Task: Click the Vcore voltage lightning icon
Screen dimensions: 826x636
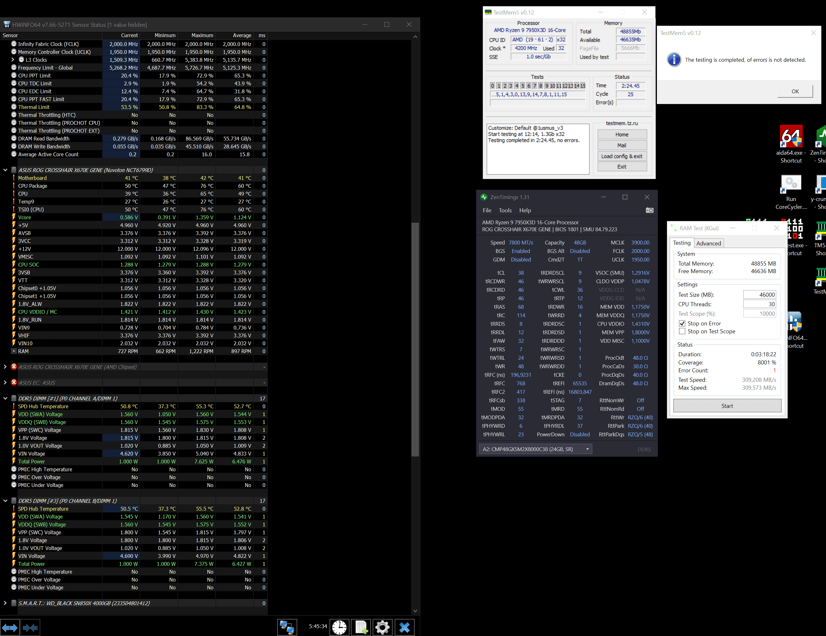Action: point(14,217)
